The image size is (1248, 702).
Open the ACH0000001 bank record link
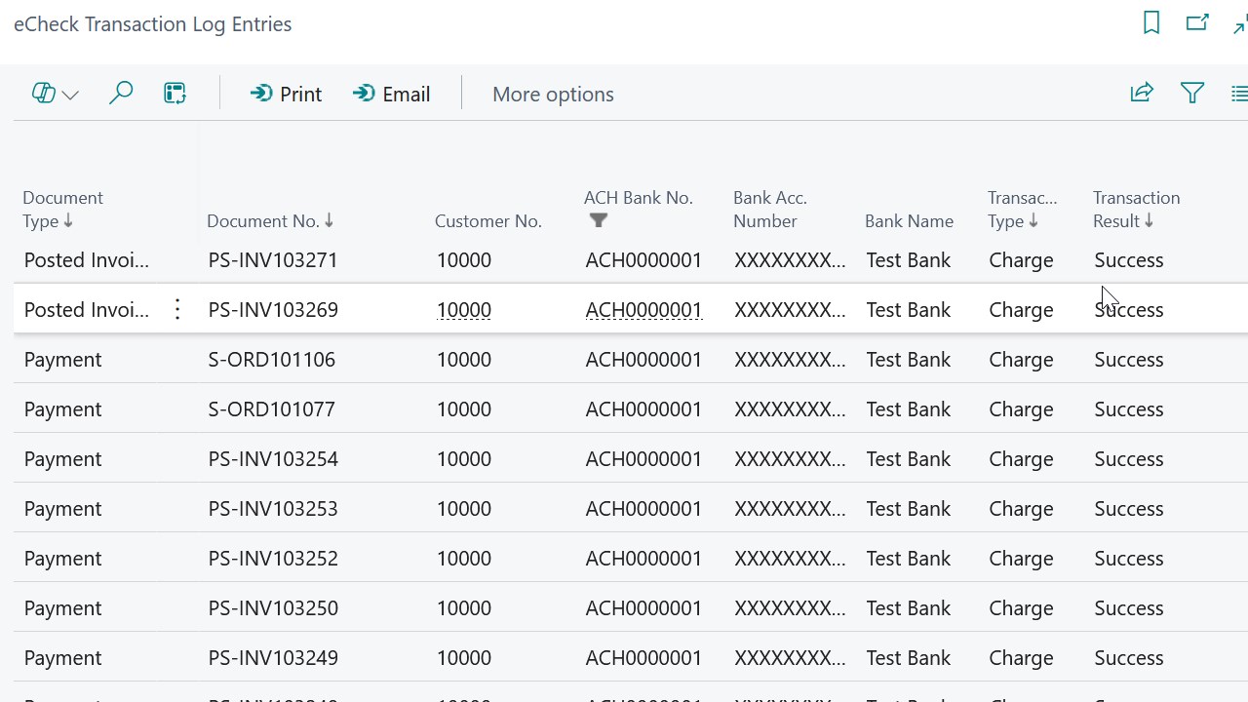point(643,309)
